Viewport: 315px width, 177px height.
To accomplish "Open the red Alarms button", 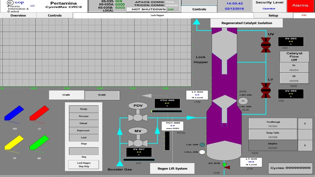I will coord(300,6).
